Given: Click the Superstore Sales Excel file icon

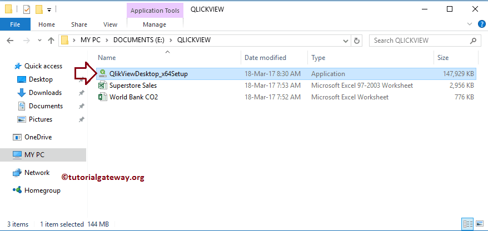Looking at the screenshot, I should (102, 85).
